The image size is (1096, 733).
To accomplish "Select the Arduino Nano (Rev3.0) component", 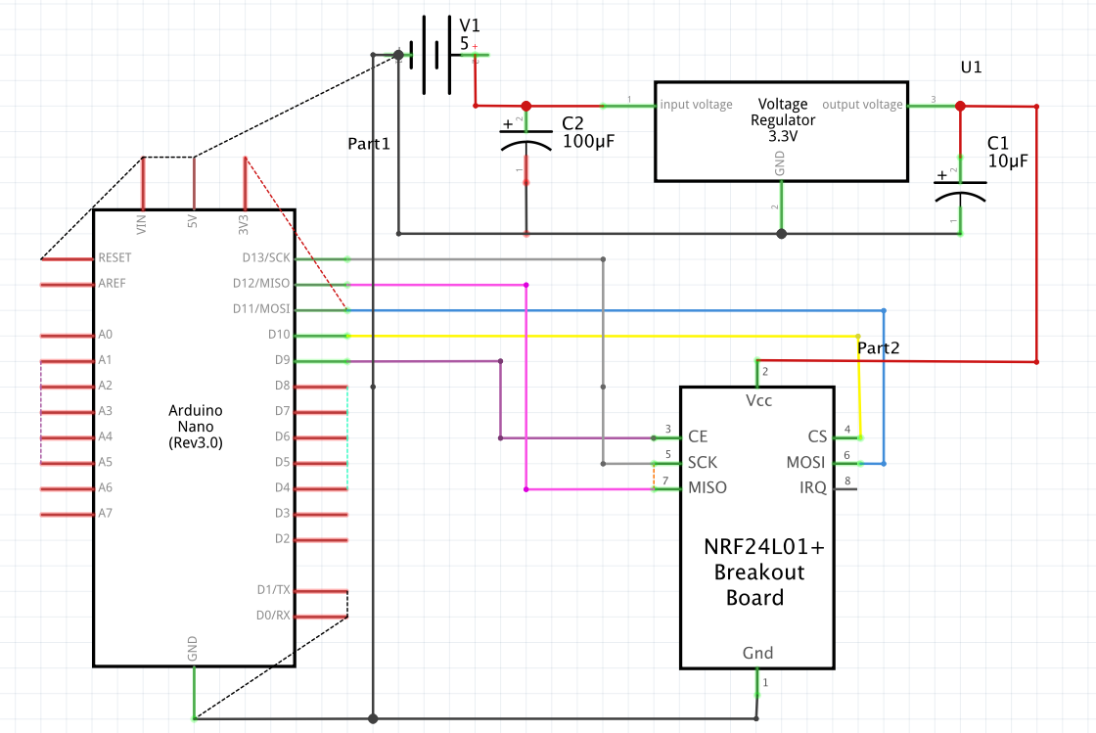I will tap(194, 426).
